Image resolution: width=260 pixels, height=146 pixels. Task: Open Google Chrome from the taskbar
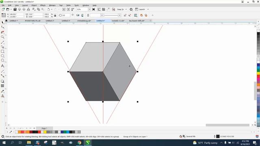pos(79,142)
